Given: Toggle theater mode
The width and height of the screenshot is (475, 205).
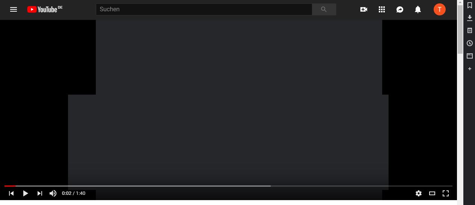Looking at the screenshot, I should 432,193.
